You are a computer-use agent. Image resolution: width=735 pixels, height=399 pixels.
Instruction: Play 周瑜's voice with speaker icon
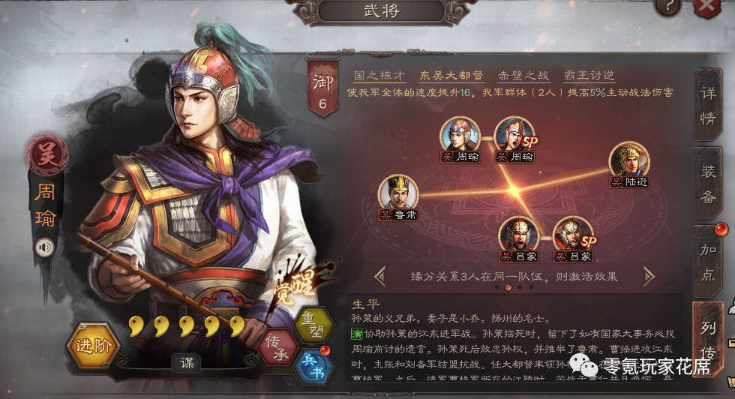(44, 247)
